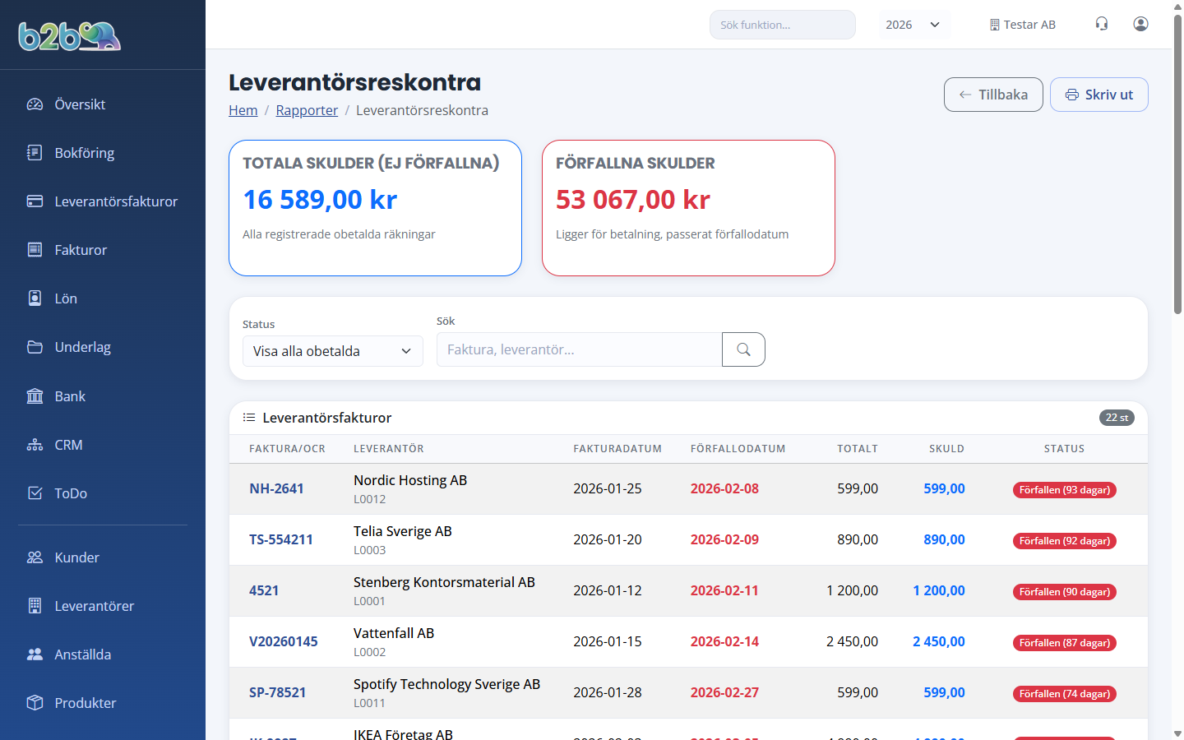
Task: Open invoice 4521
Action: 264,590
